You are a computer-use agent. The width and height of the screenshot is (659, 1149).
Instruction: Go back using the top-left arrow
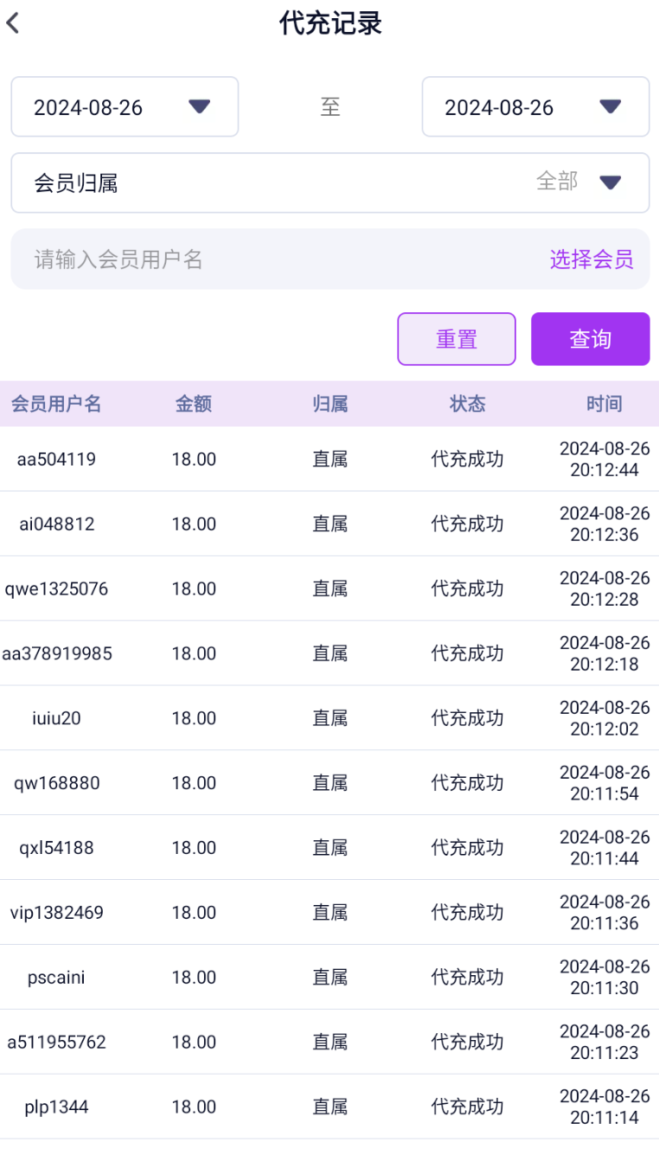[14, 23]
